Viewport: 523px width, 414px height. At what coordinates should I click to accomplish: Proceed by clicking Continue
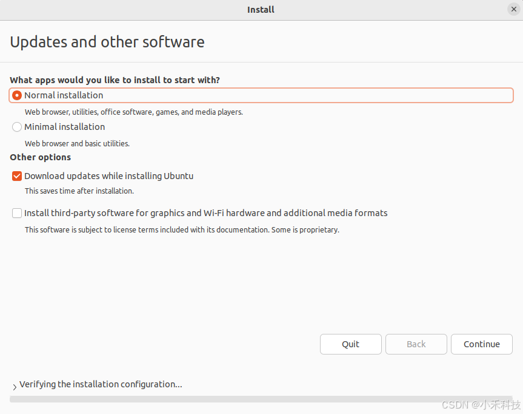[482, 344]
